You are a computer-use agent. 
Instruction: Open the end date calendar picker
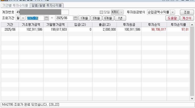coord(75,18)
